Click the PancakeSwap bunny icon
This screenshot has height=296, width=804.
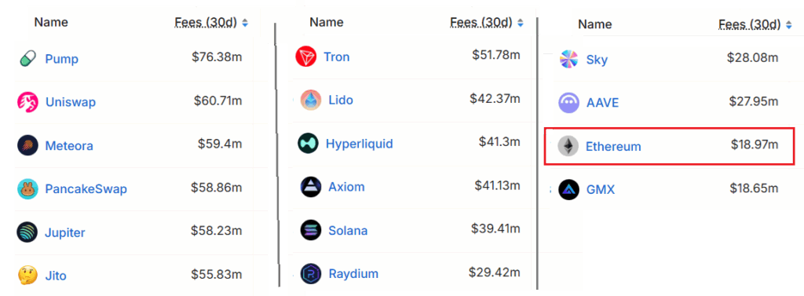tap(27, 189)
